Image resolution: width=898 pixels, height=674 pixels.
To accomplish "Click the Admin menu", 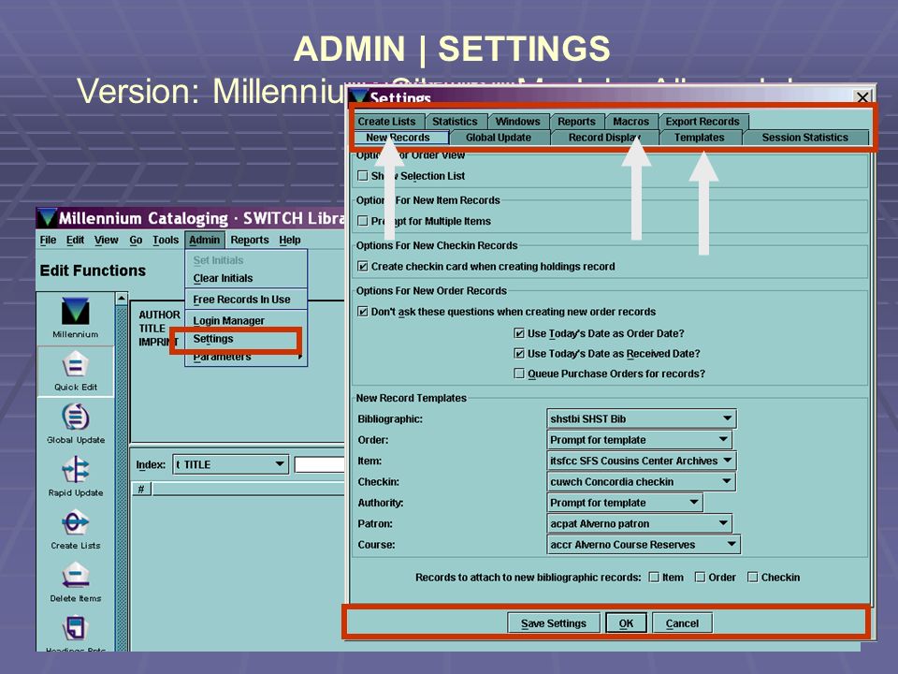I will coord(205,240).
